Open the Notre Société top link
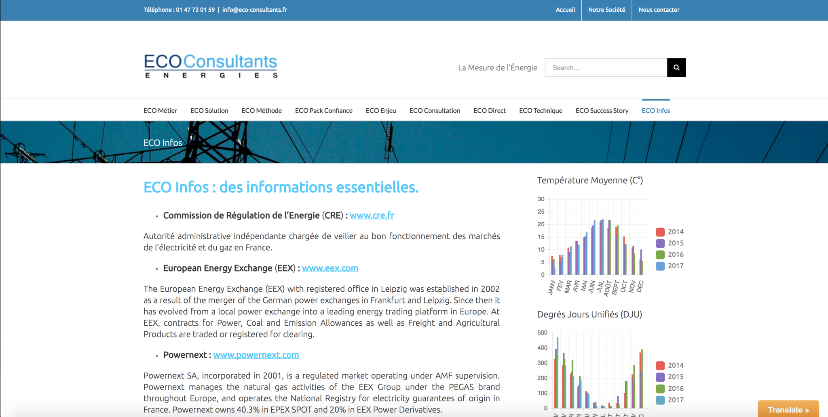Viewport: 828px width, 417px height. (606, 10)
